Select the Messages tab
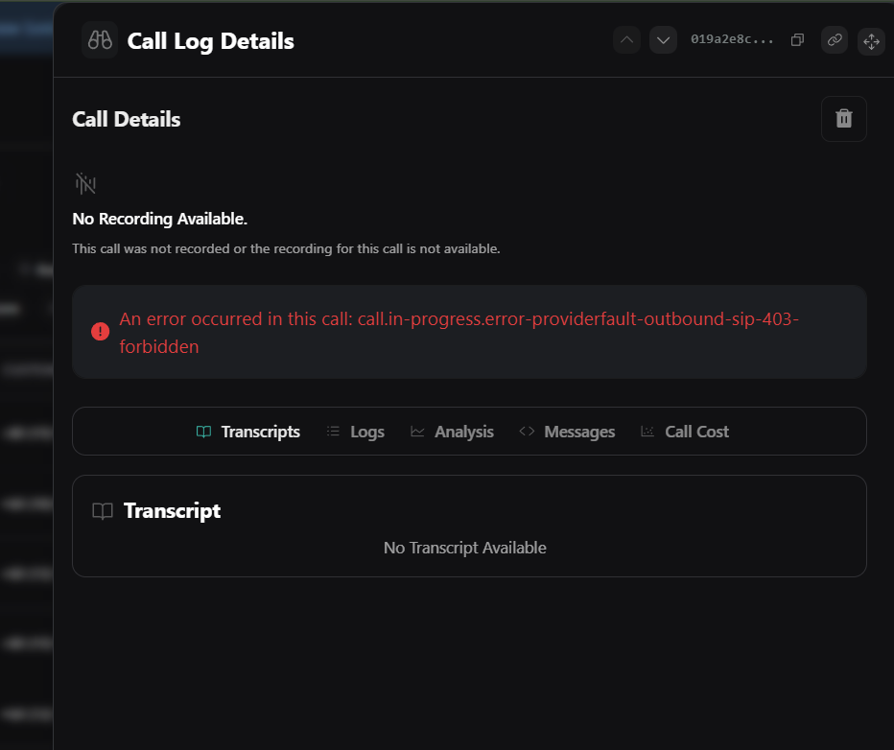 coord(578,432)
